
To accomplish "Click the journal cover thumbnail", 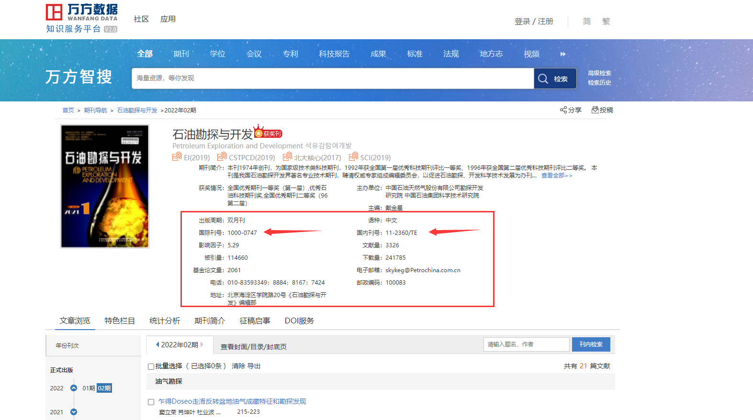I will 105,187.
